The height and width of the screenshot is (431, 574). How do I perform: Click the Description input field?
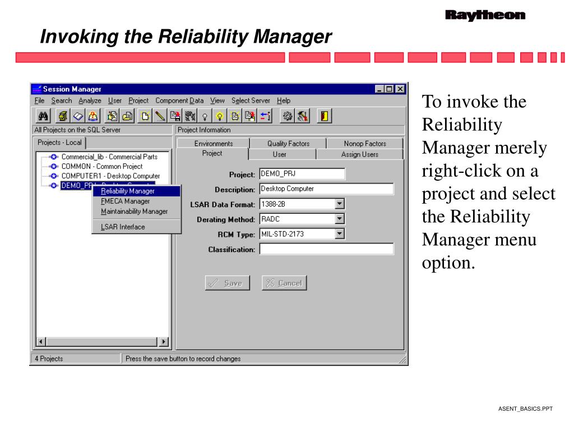pos(326,189)
